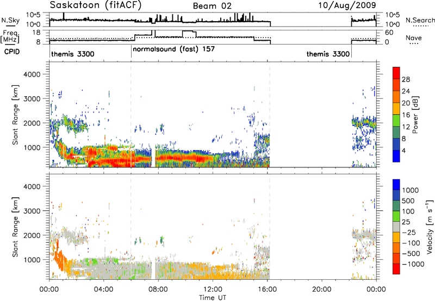Click the "1000" range tick of the velocity panel

click(x=32, y=260)
